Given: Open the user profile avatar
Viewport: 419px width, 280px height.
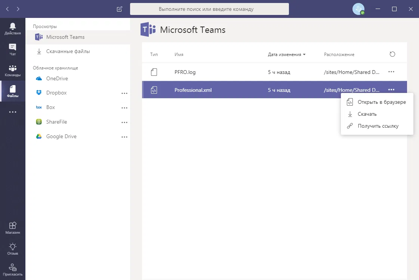Looking at the screenshot, I should [358, 9].
